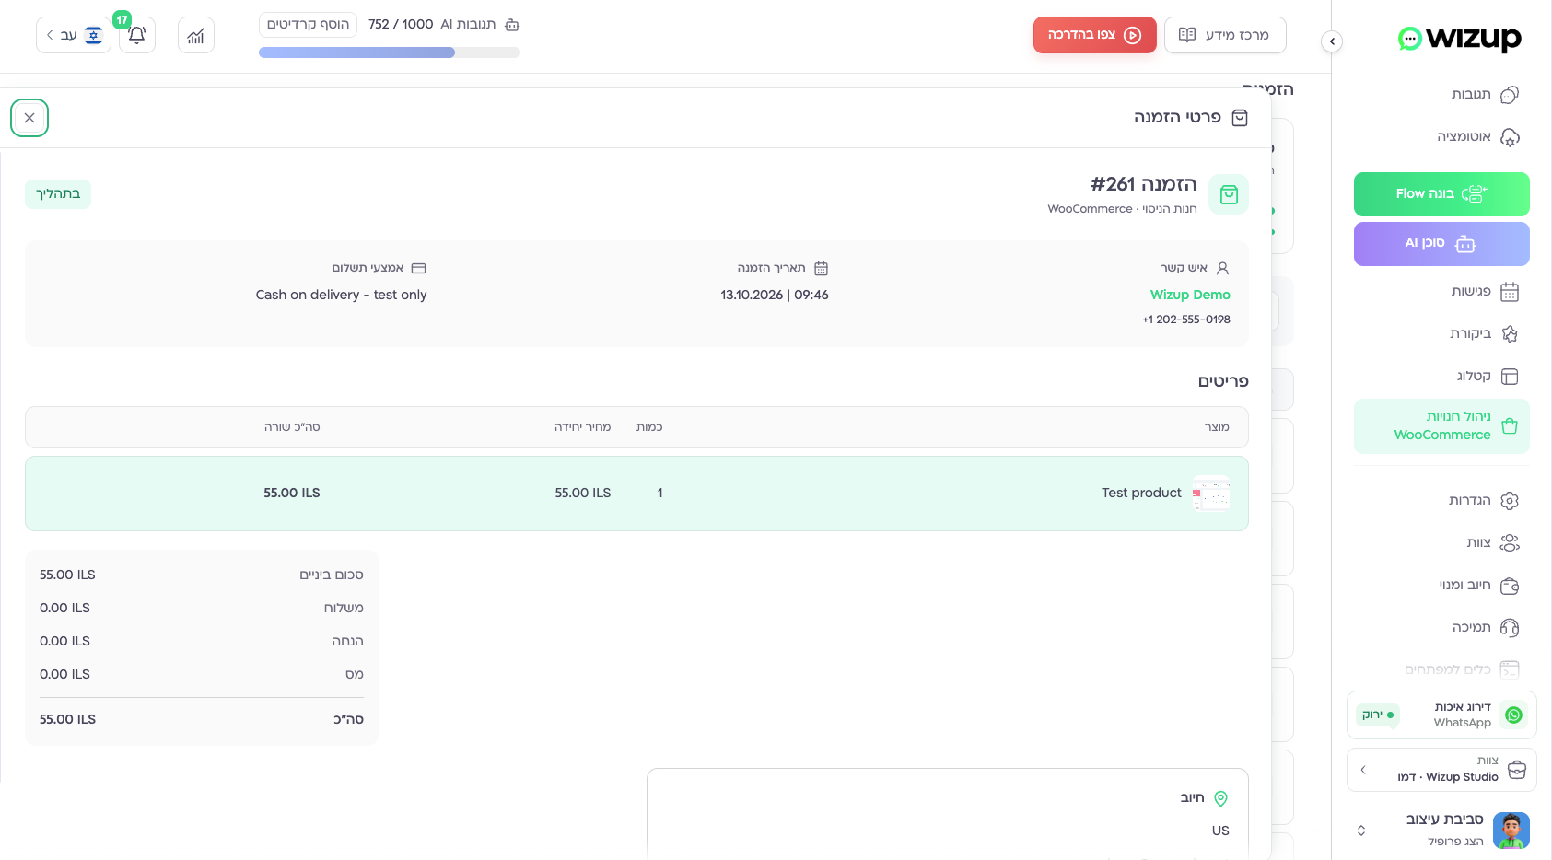The height and width of the screenshot is (860, 1552).
Task: Click the AI robot icon near credits
Action: coord(512,25)
